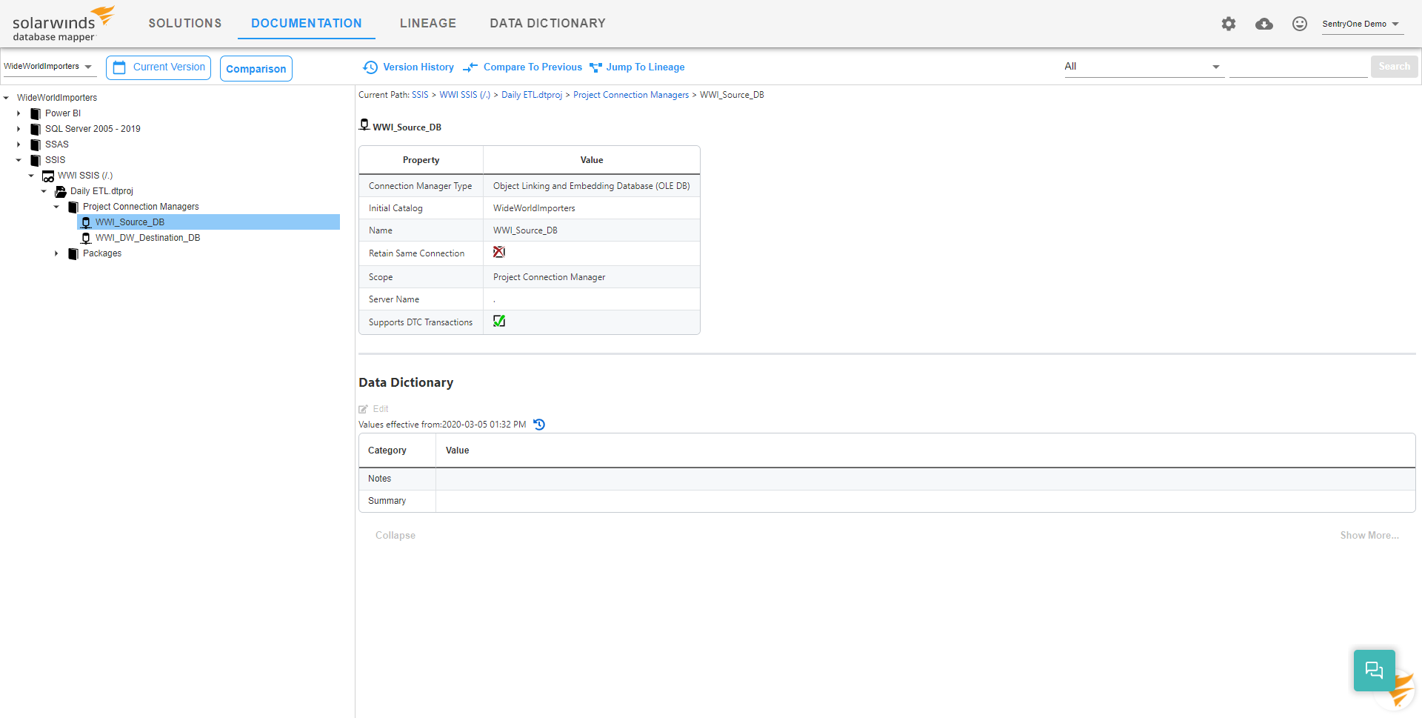Click the Connection Manager Type property cell

pos(421,186)
